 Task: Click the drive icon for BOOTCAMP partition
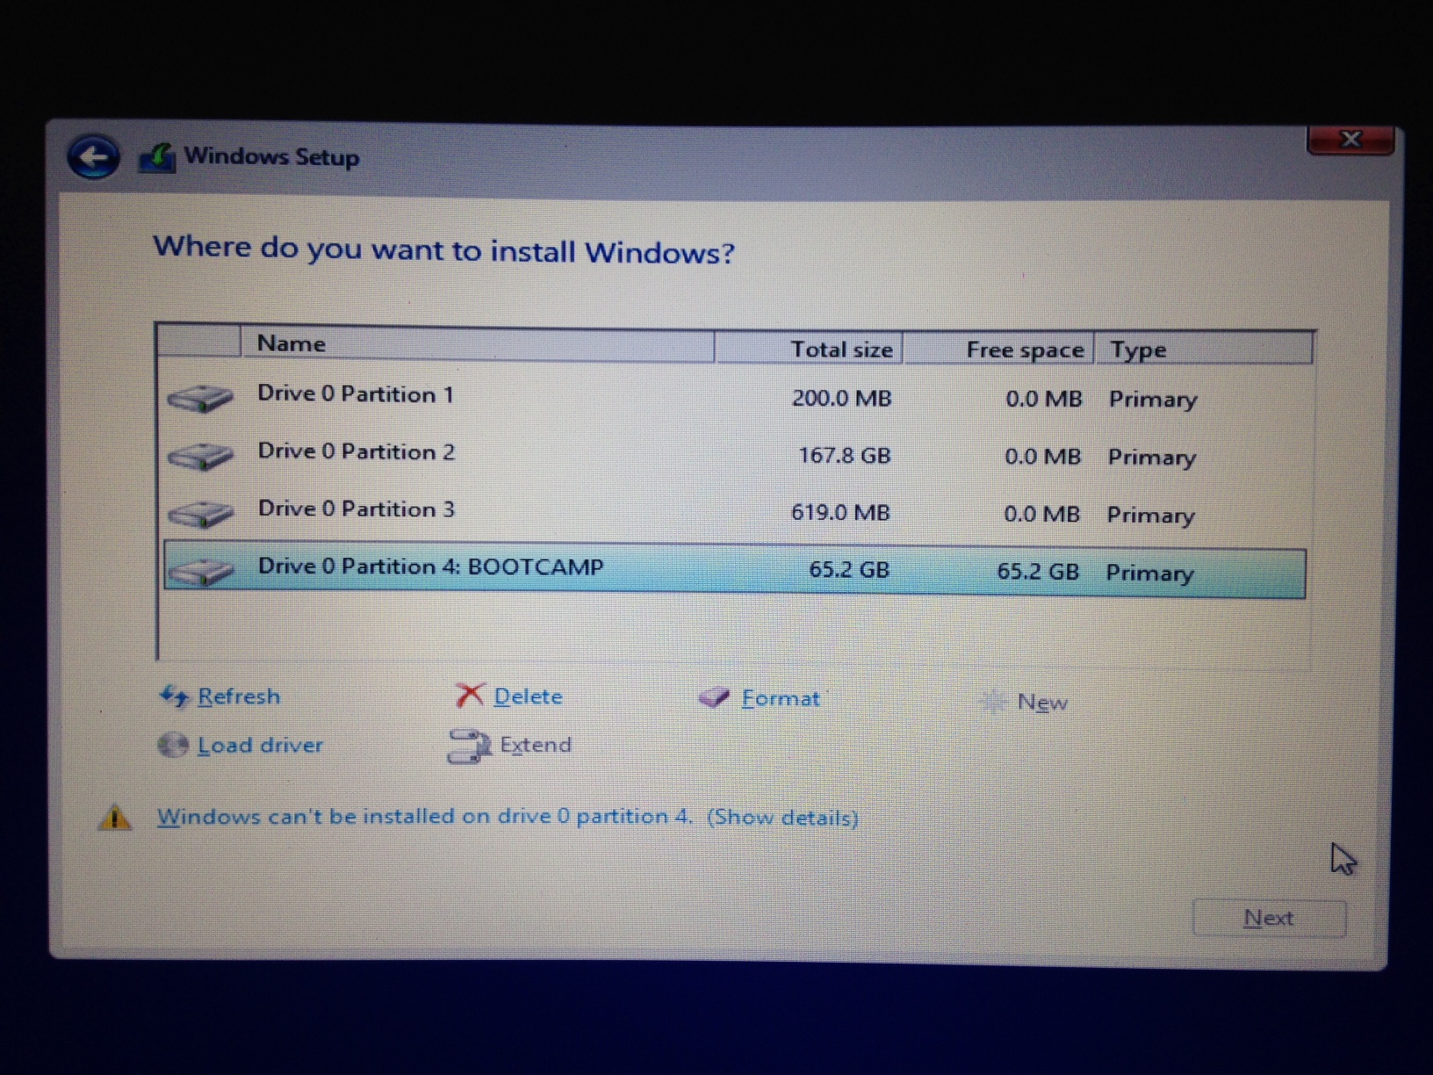point(200,571)
